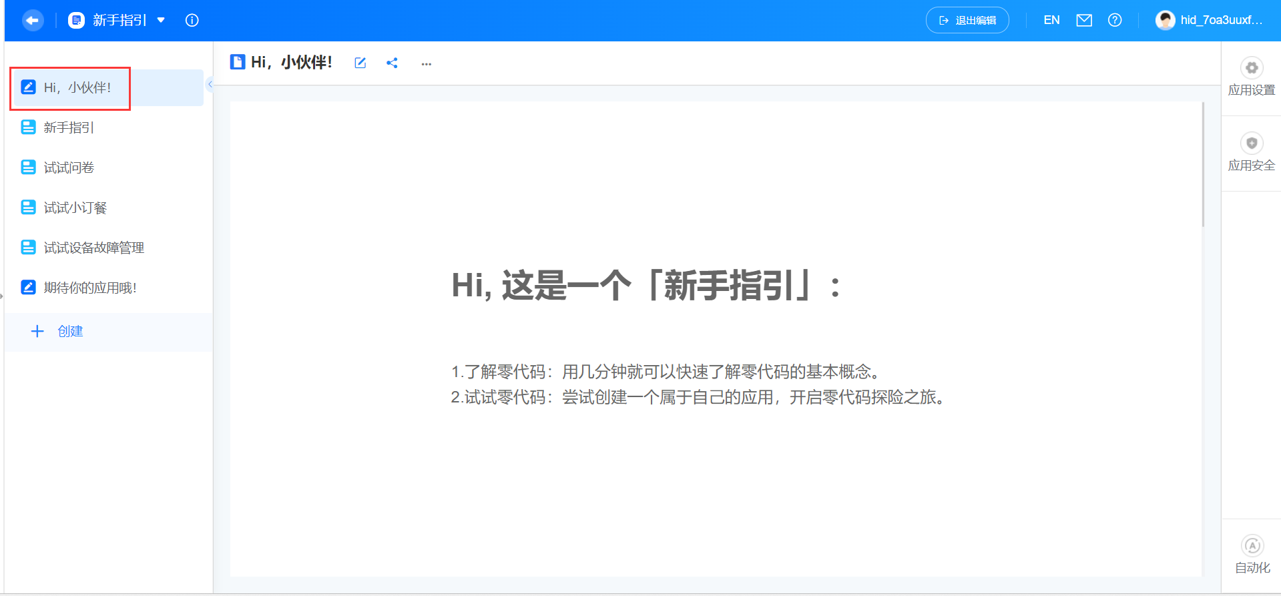Open 自动化 automation icon
This screenshot has height=596, width=1281.
point(1252,545)
